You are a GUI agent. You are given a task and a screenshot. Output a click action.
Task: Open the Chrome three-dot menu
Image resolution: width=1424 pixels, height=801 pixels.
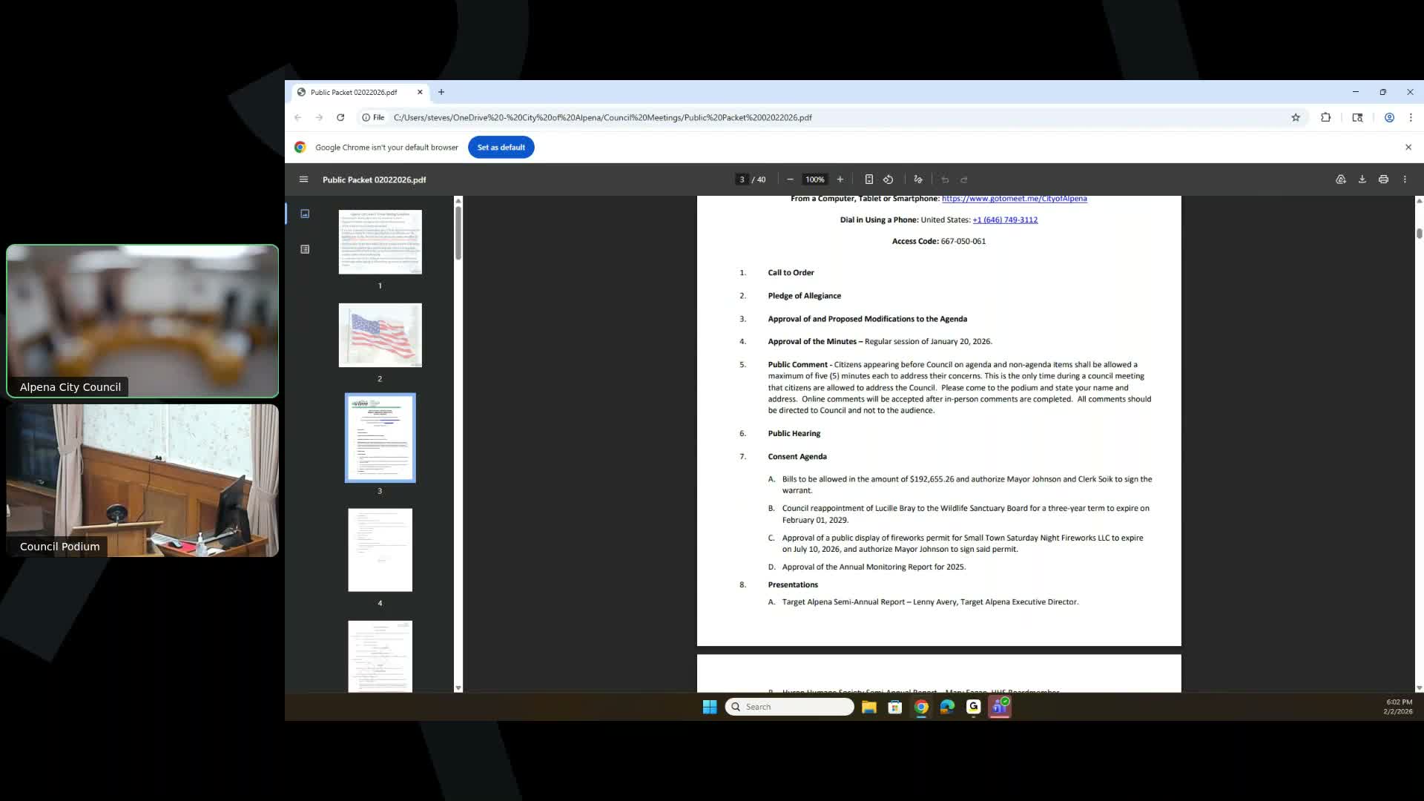coord(1411,117)
